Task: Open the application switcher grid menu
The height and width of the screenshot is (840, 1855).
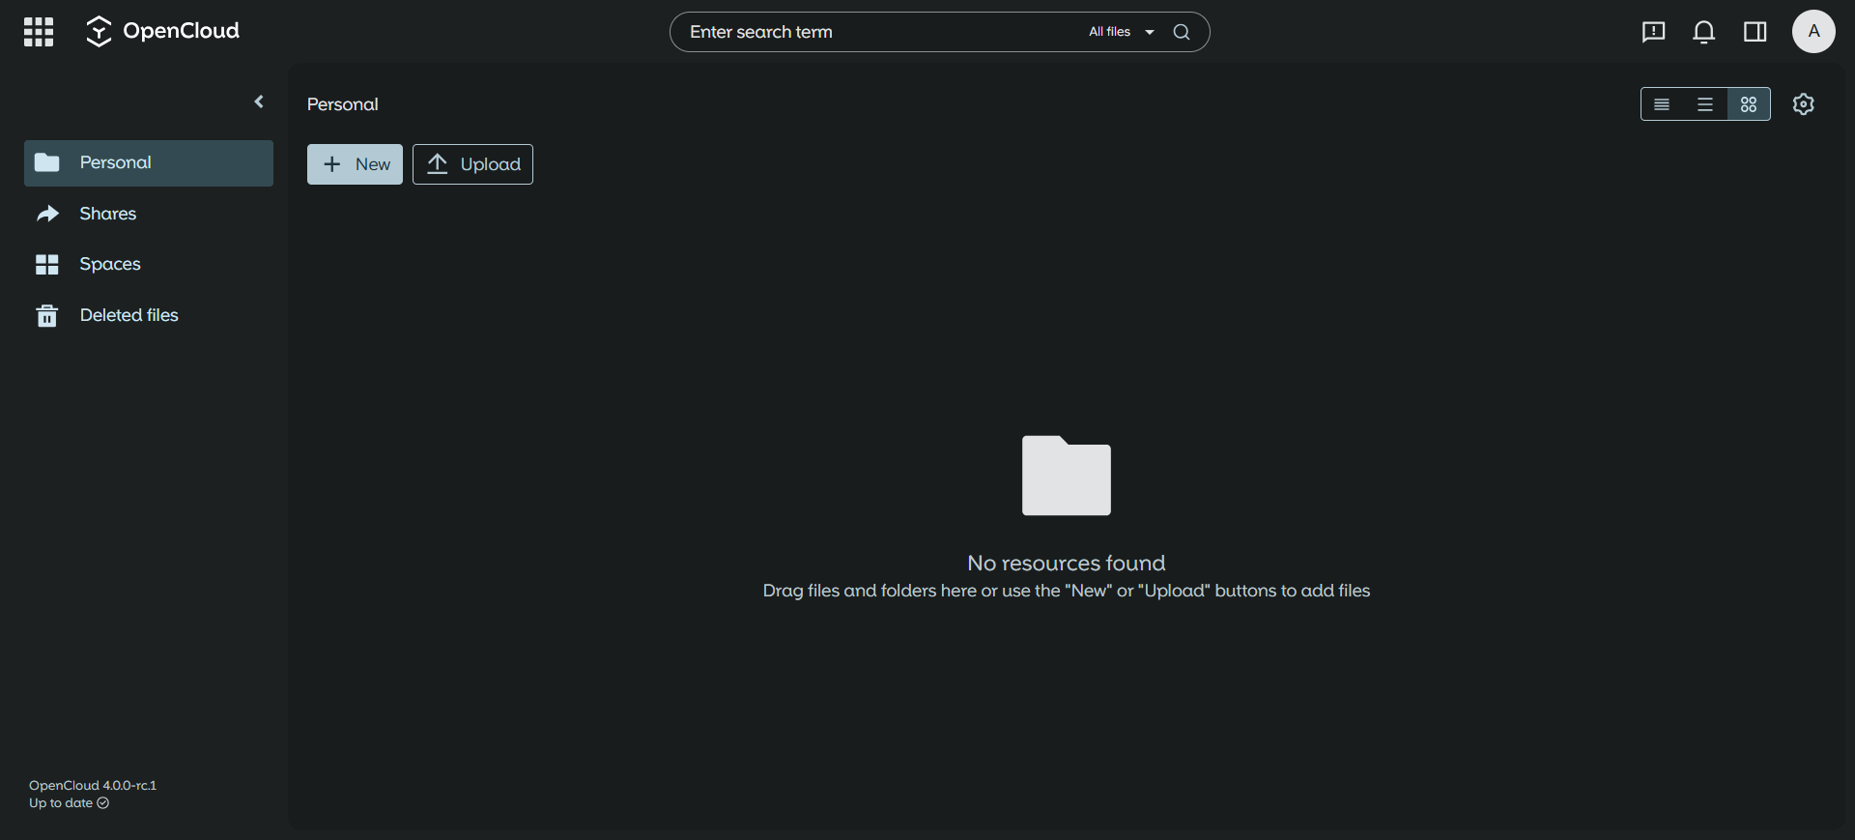Action: click(39, 32)
